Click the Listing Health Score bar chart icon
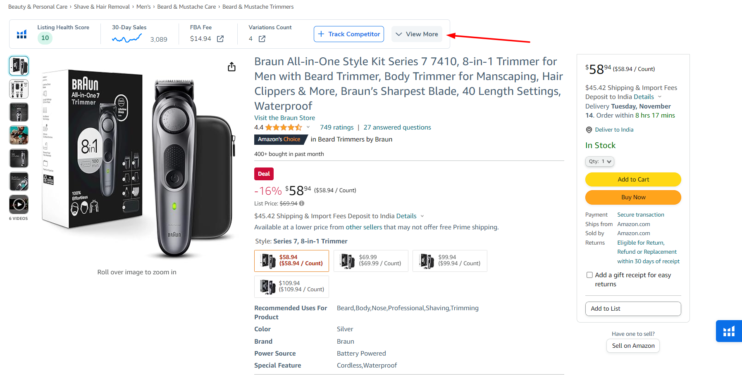The image size is (742, 375). (21, 34)
